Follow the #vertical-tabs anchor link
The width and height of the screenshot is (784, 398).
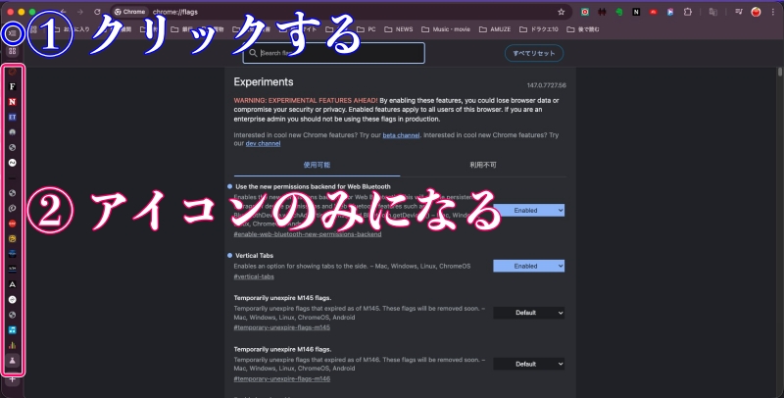coord(255,277)
